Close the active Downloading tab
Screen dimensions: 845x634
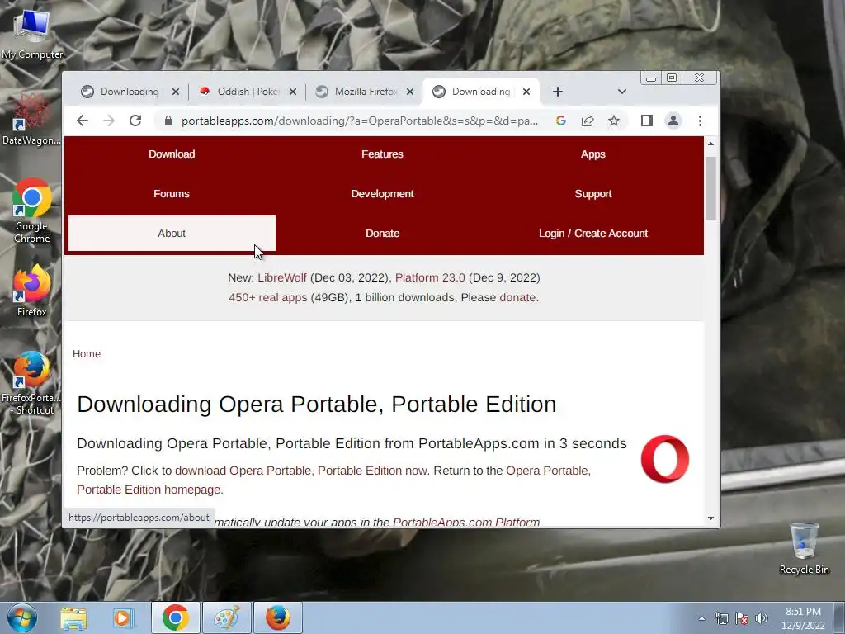coord(526,92)
